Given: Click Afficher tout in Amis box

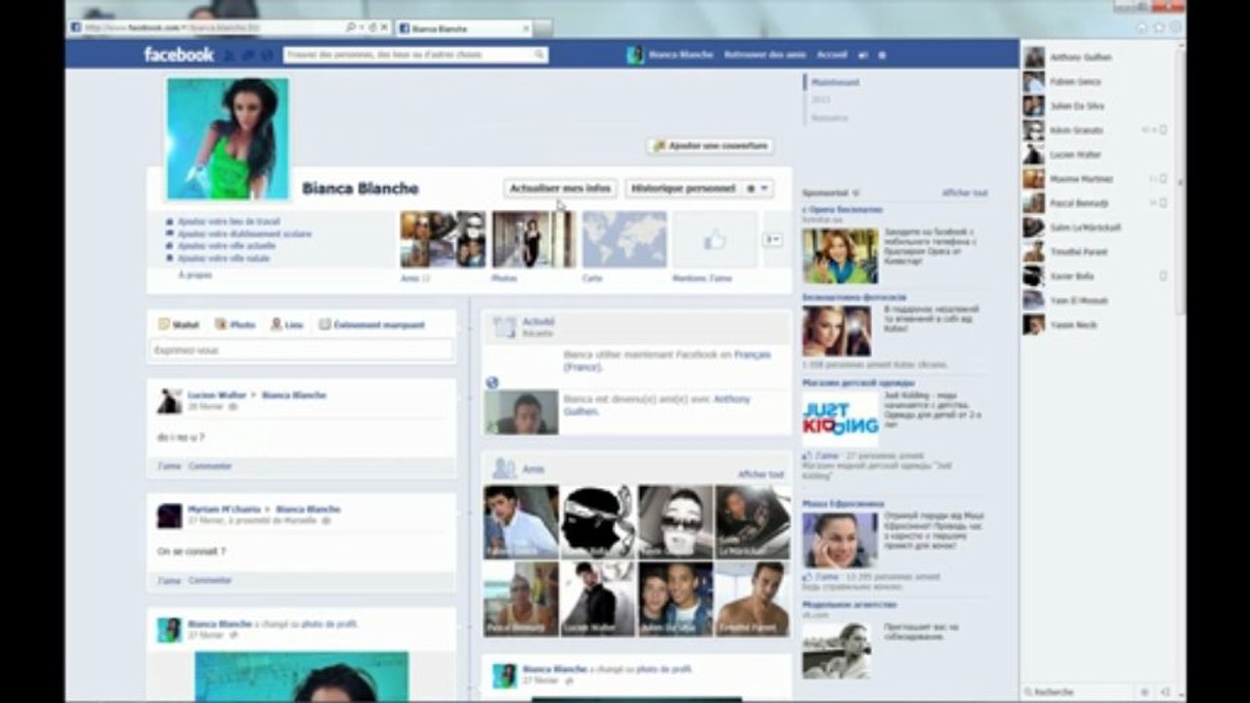Looking at the screenshot, I should tap(760, 475).
